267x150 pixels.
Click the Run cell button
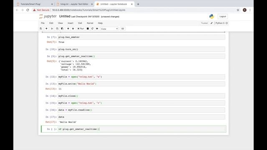tap(81, 29)
